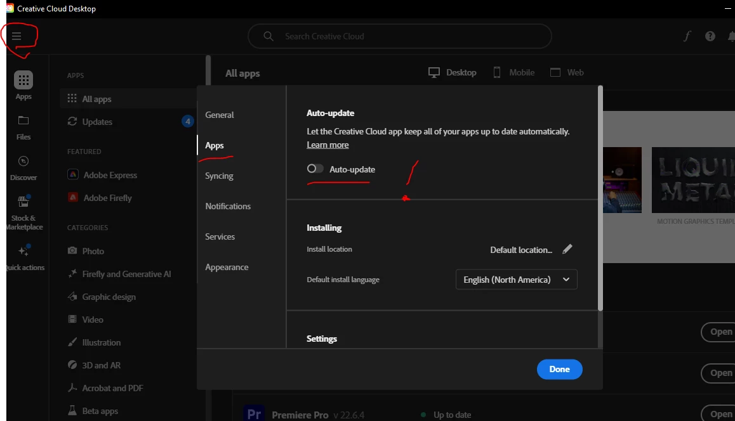This screenshot has height=421, width=735.
Task: Click the Firefly and Generative AI icon
Action: pyautogui.click(x=72, y=273)
